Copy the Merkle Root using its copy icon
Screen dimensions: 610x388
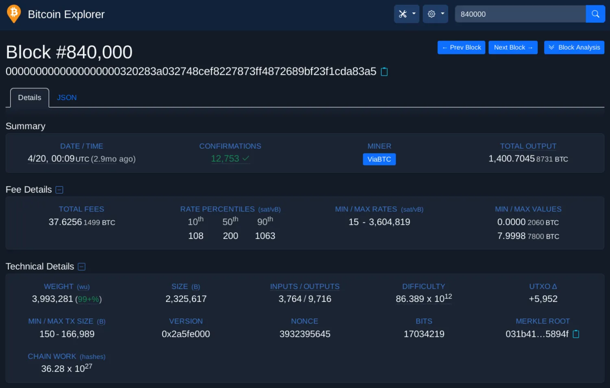click(575, 334)
